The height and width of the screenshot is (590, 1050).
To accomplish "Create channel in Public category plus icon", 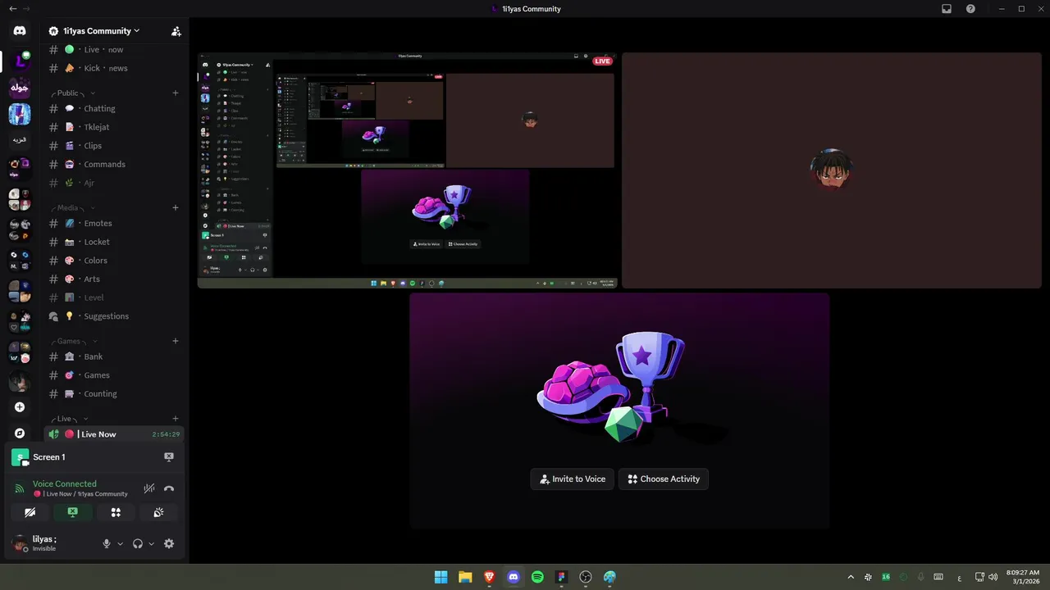I will 176,93.
